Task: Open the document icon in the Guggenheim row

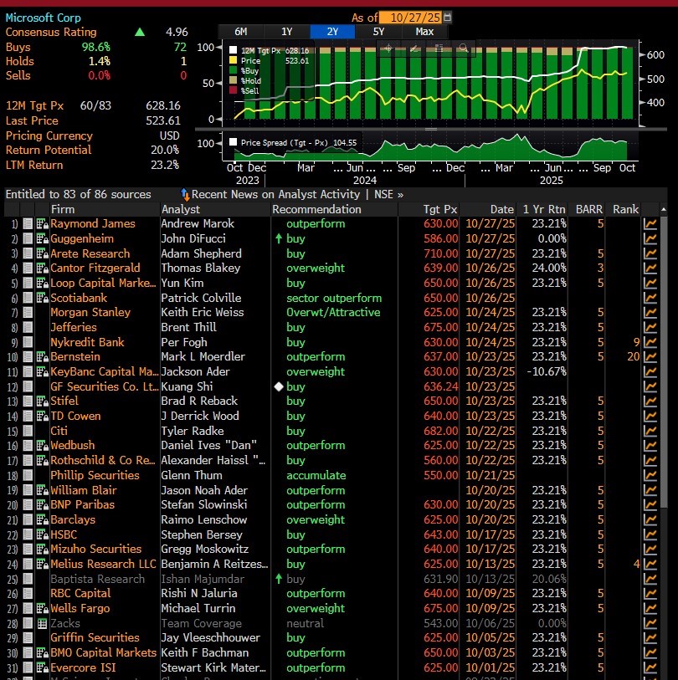Action: click(28, 239)
